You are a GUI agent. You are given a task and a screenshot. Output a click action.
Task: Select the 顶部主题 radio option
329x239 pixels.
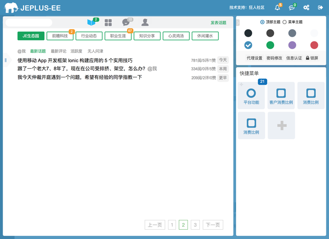point(262,22)
